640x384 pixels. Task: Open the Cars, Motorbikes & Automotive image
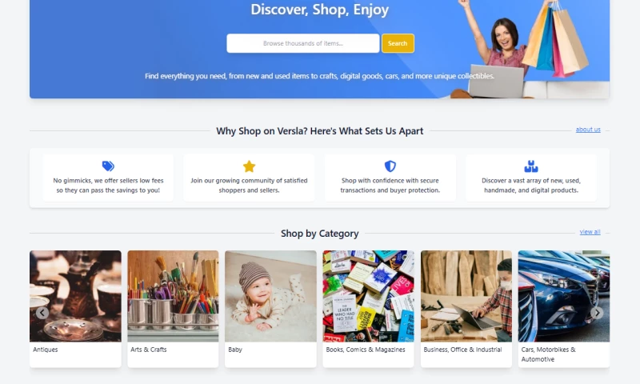tap(564, 296)
